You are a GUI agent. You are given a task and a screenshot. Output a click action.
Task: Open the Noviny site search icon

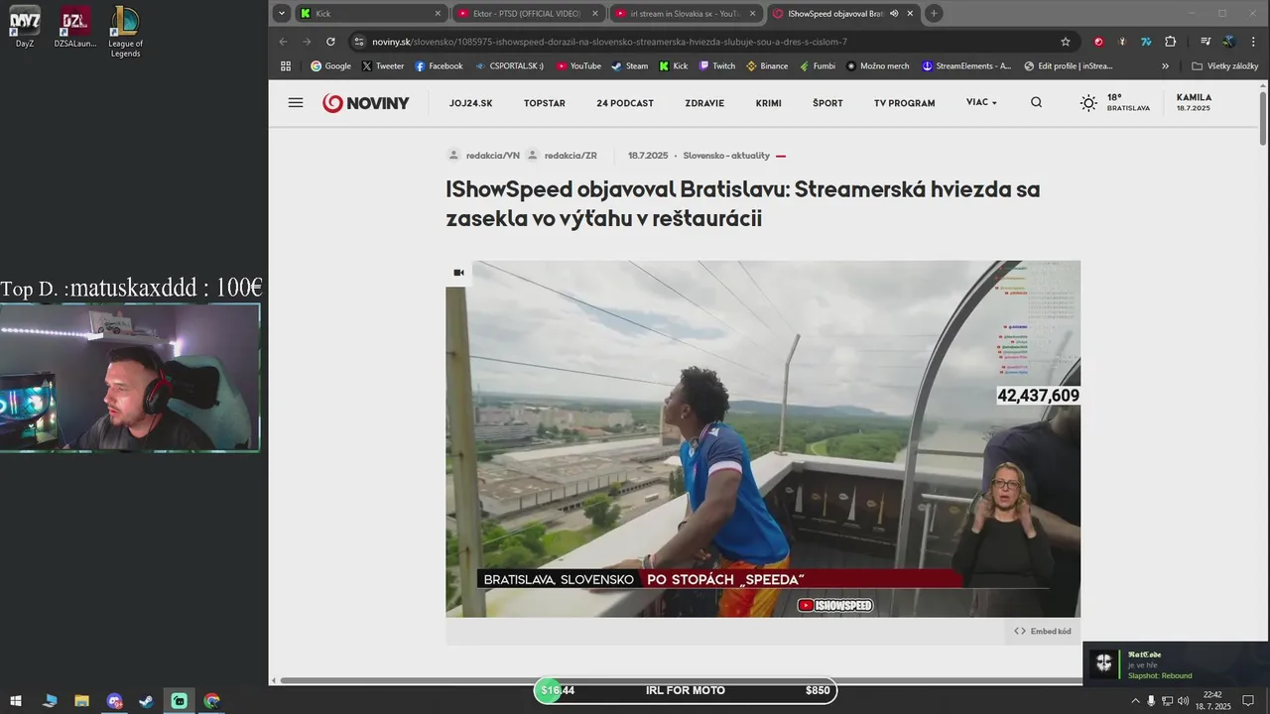click(x=1036, y=102)
